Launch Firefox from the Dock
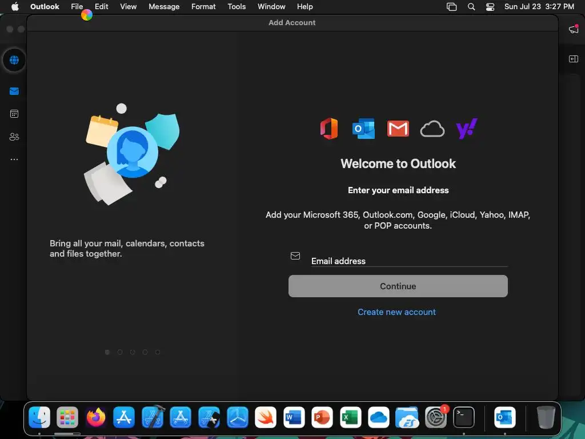The height and width of the screenshot is (439, 585). click(x=96, y=417)
